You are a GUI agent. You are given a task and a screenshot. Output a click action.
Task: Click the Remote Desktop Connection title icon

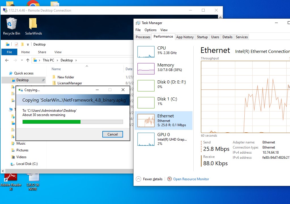pos(5,10)
